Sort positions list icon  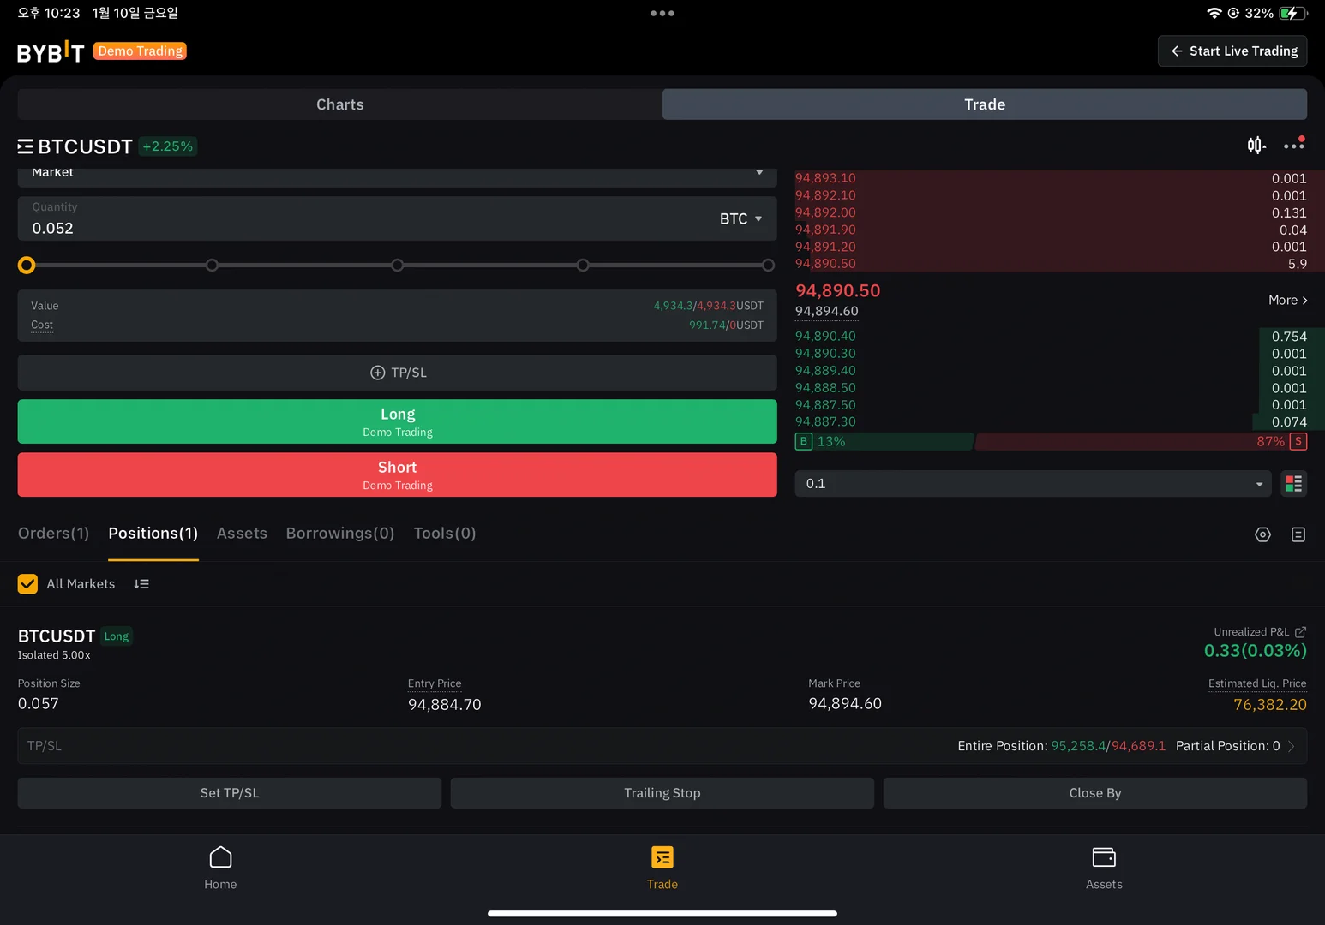tap(141, 584)
